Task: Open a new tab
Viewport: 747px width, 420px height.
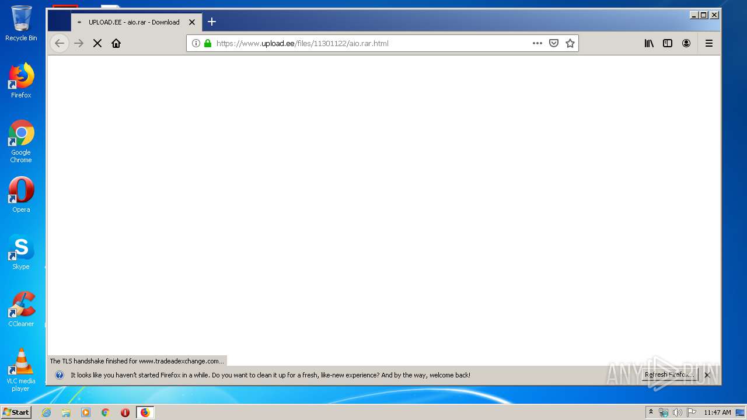Action: (x=212, y=22)
